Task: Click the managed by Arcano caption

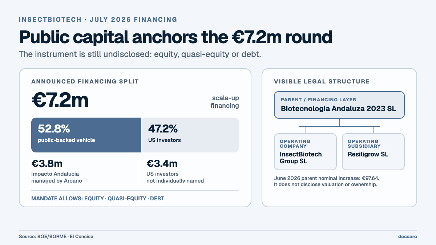Action: [57, 181]
